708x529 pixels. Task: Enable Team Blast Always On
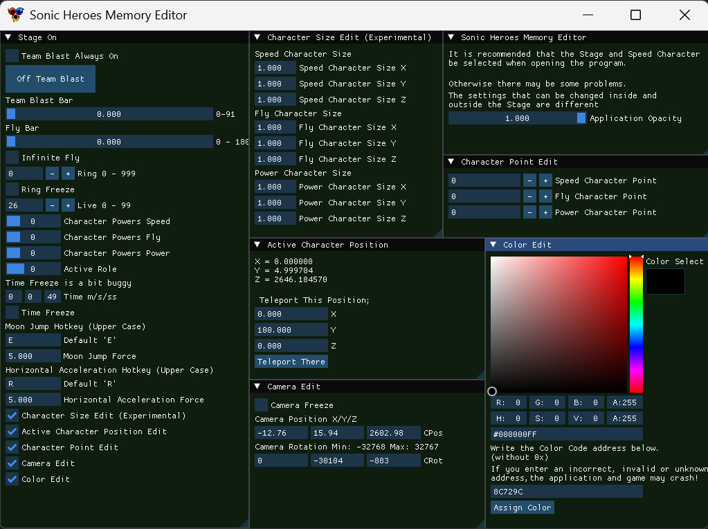coord(12,56)
